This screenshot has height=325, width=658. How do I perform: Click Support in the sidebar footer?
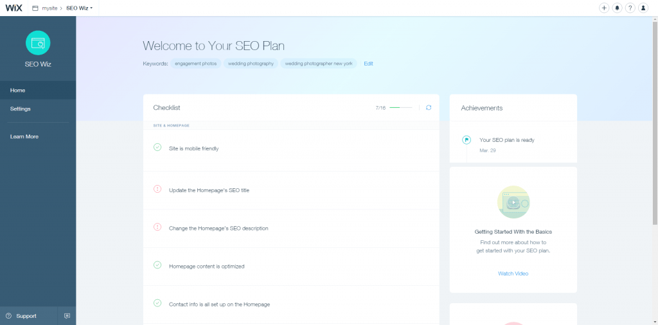[x=26, y=316]
